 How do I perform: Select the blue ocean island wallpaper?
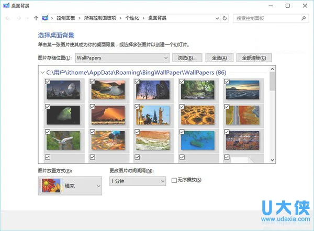click(x=198, y=141)
